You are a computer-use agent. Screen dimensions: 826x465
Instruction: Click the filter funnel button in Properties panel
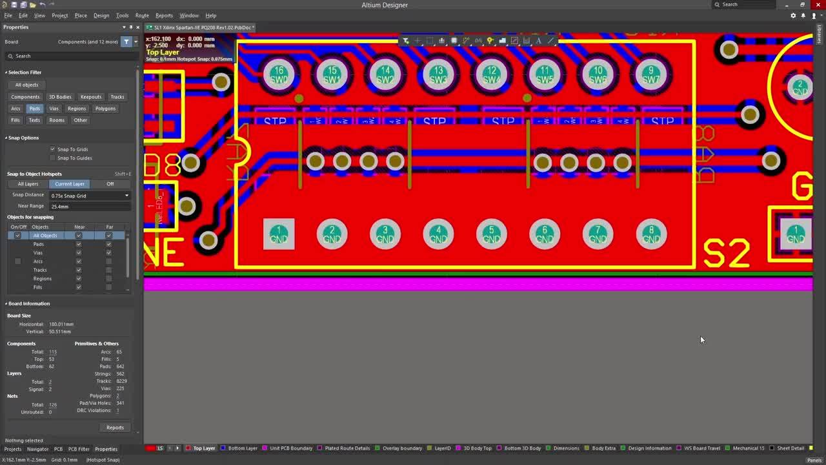(x=126, y=41)
